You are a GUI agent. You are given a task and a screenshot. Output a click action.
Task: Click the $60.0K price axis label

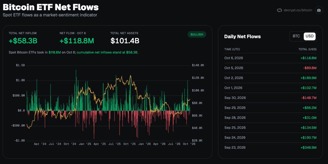pos(197,115)
